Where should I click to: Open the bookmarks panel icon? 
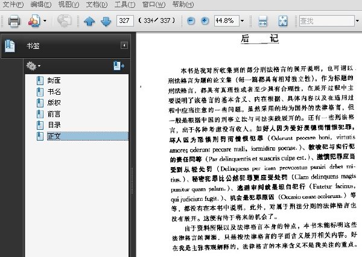[10, 46]
